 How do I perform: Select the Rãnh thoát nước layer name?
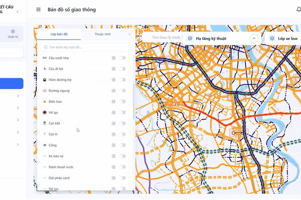[61, 167]
